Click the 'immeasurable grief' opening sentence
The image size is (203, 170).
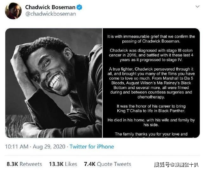151,39
